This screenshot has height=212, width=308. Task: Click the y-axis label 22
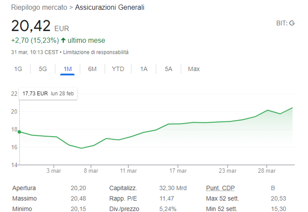point(14,94)
